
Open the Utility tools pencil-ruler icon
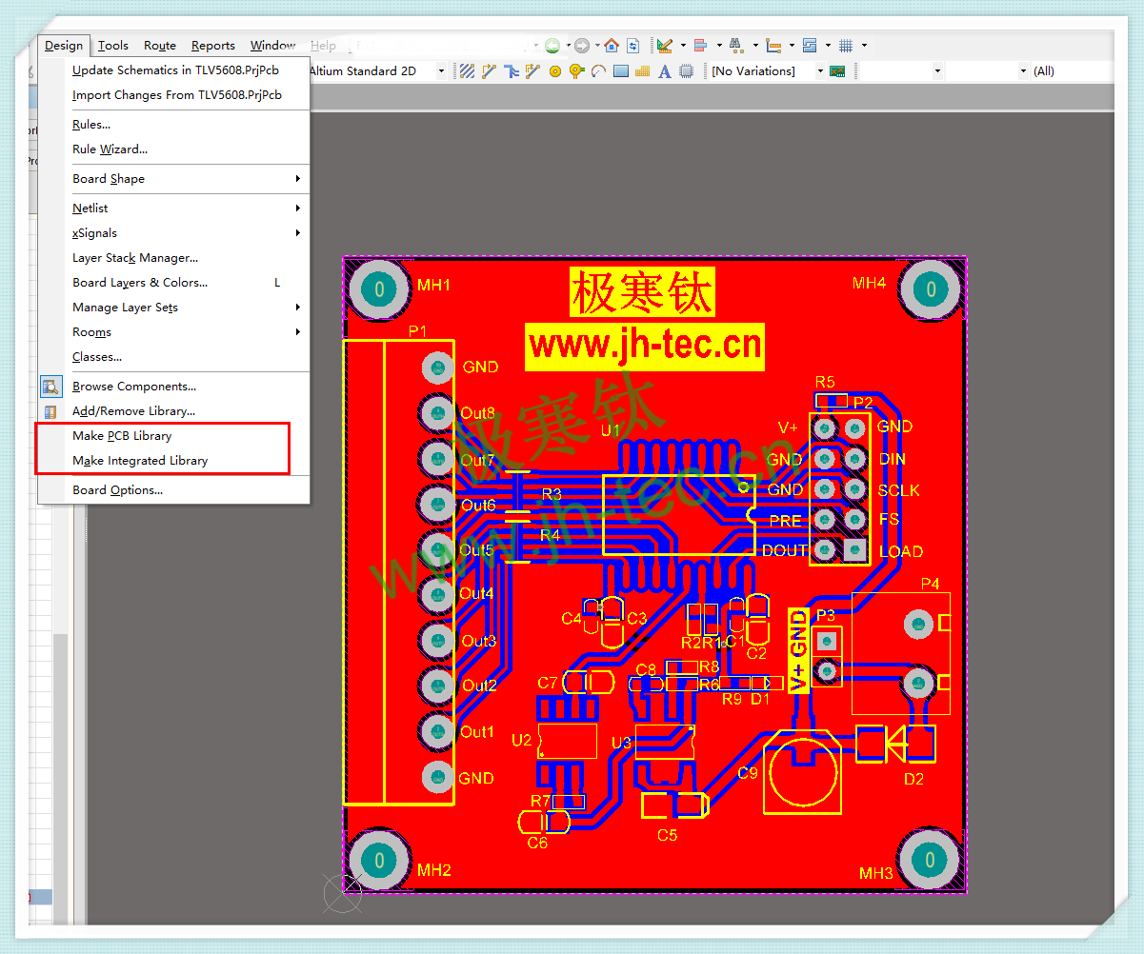pos(665,46)
